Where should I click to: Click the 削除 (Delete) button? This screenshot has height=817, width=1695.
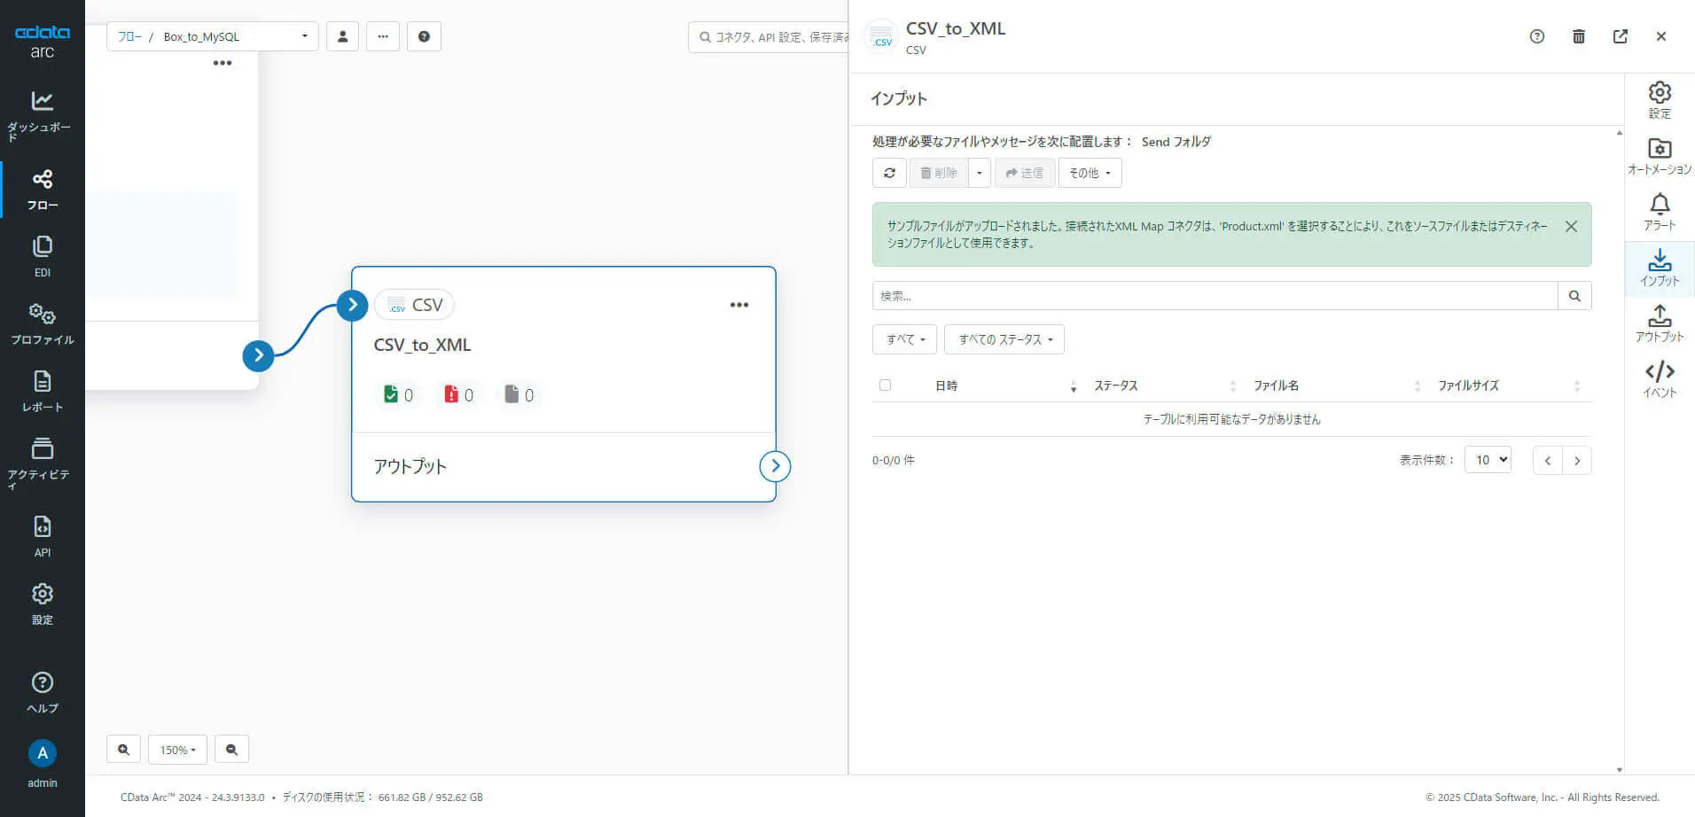[938, 173]
